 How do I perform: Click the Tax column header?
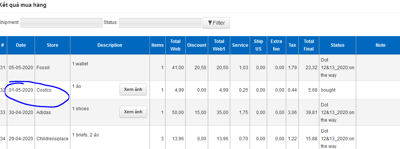(x=292, y=45)
